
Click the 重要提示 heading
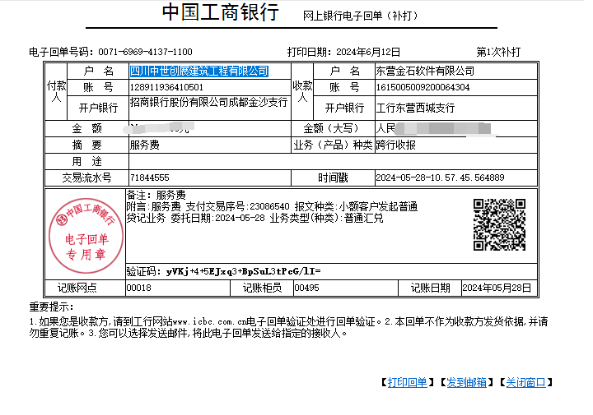pyautogui.click(x=51, y=307)
